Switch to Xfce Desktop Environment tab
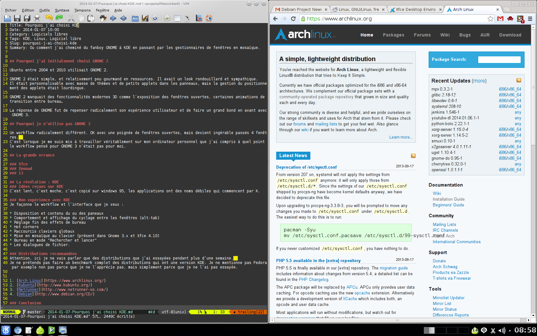Image resolution: width=537 pixels, height=336 pixels. point(416,10)
